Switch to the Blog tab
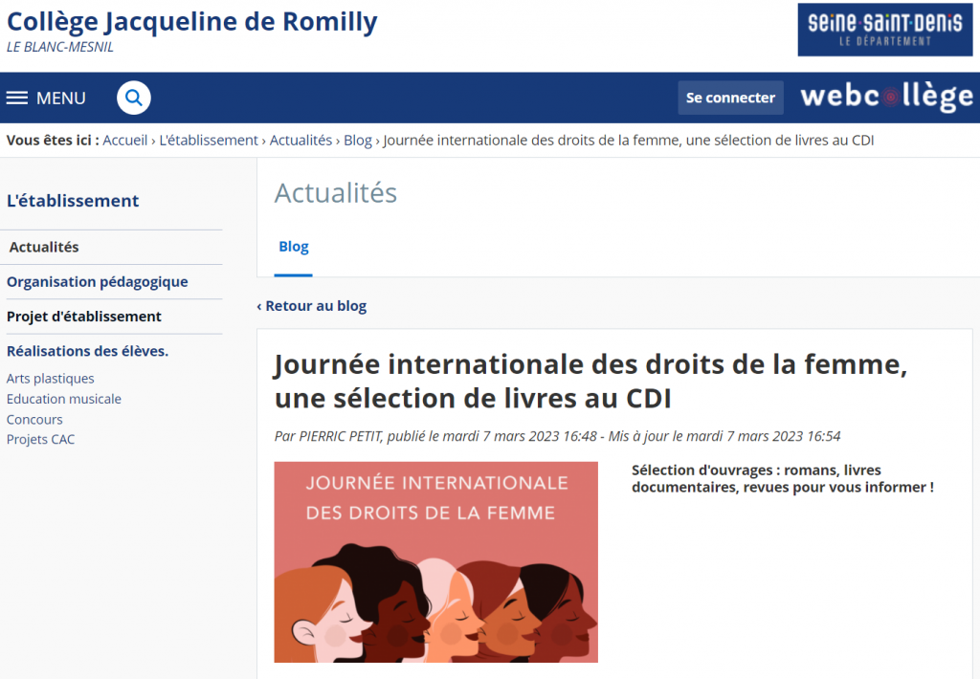This screenshot has width=980, height=679. 293,247
